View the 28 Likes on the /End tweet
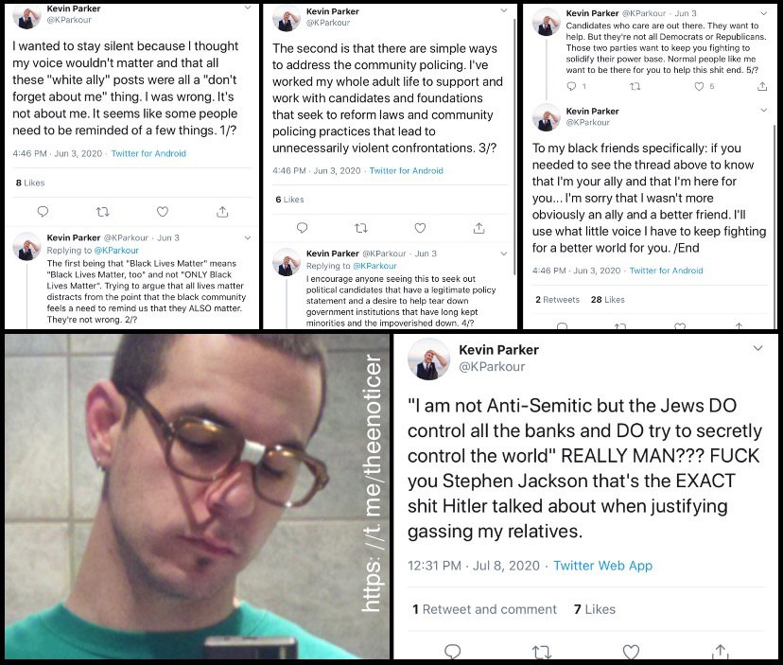 point(608,300)
